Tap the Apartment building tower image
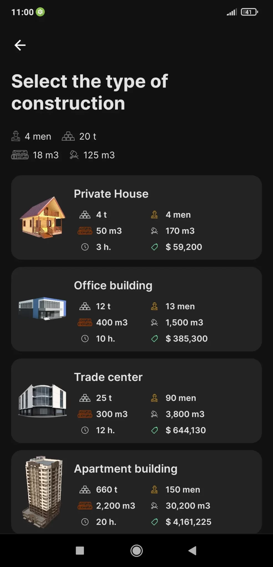Viewport: 273px width, 567px height. coord(43,492)
